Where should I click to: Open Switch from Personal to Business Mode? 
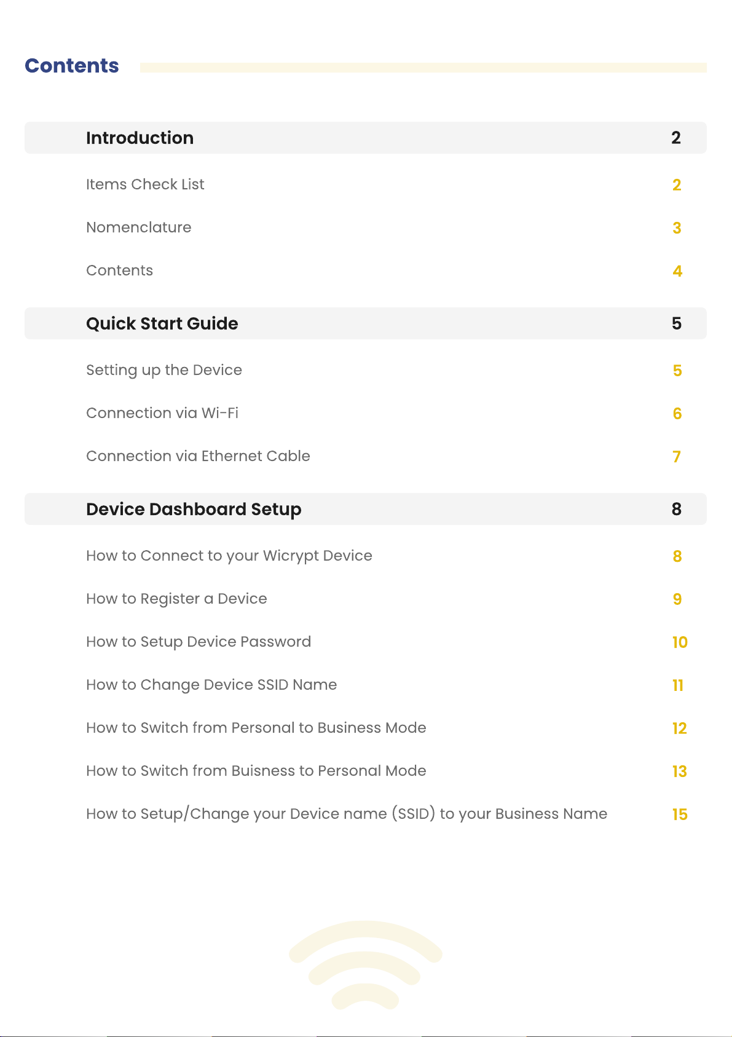256,728
